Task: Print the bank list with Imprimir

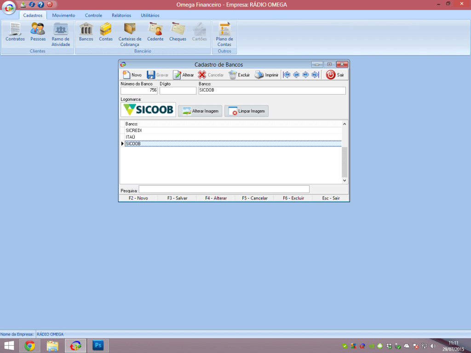Action: (267, 75)
